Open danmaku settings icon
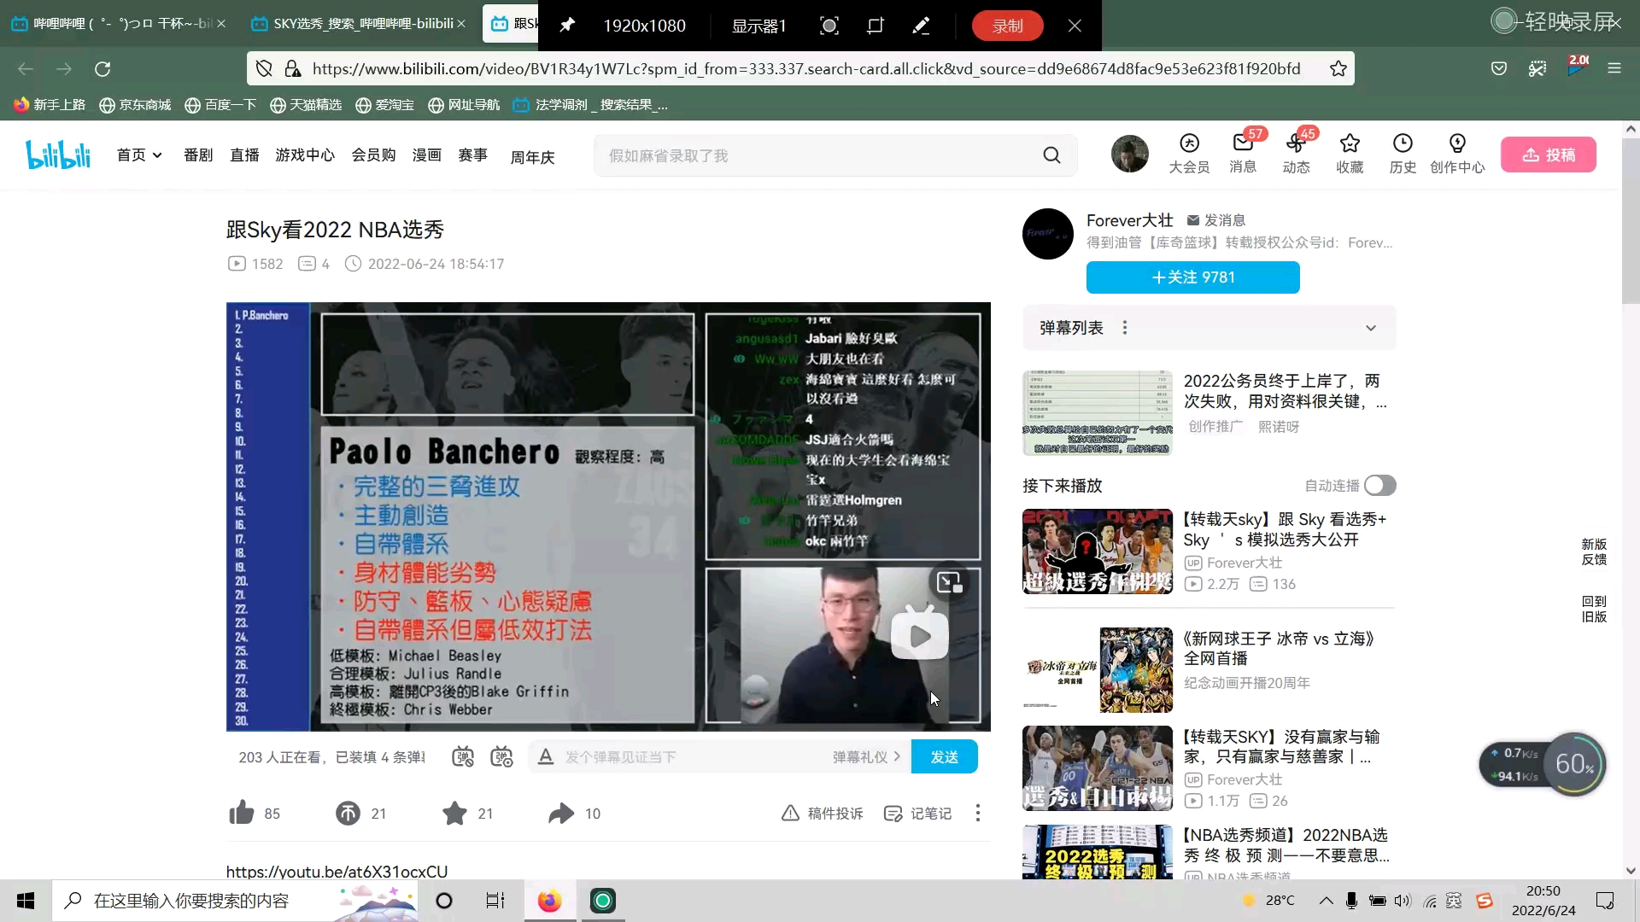This screenshot has height=922, width=1640. coord(501,756)
